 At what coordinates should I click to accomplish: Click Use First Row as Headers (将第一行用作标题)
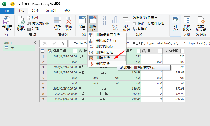tap(150, 23)
